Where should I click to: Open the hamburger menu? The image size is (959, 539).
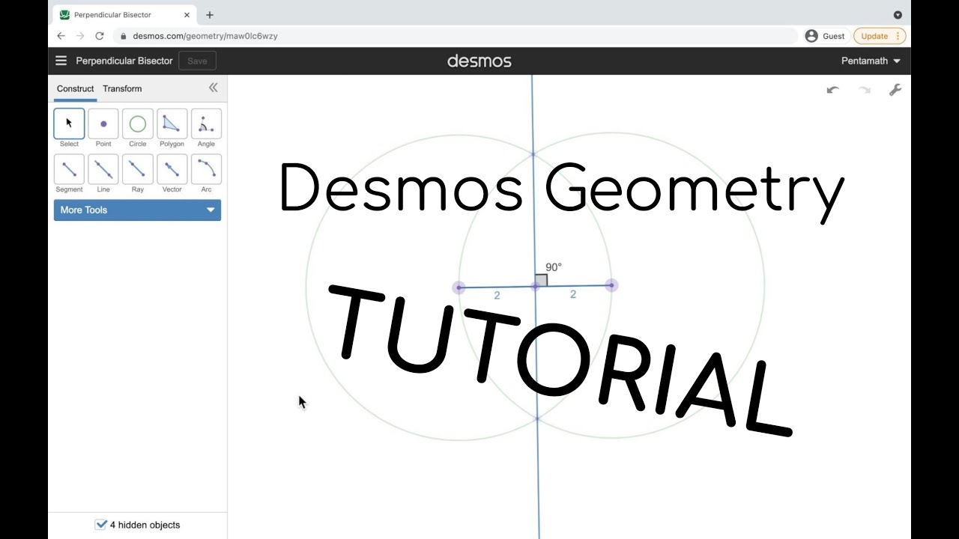[61, 61]
